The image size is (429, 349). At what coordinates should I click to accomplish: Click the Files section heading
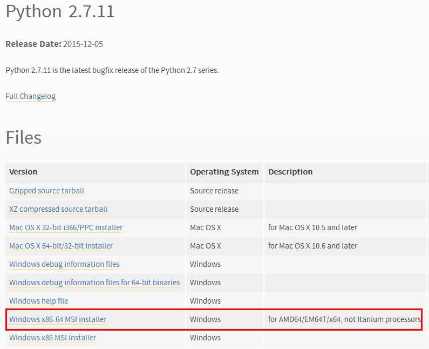[24, 138]
